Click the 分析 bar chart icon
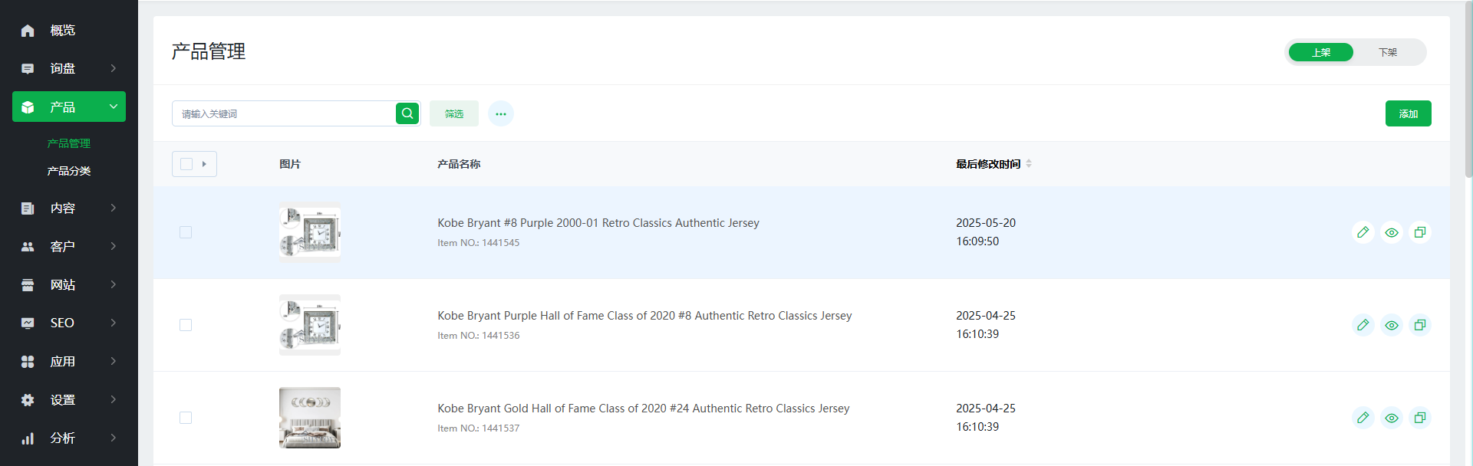The image size is (1473, 466). [x=28, y=438]
